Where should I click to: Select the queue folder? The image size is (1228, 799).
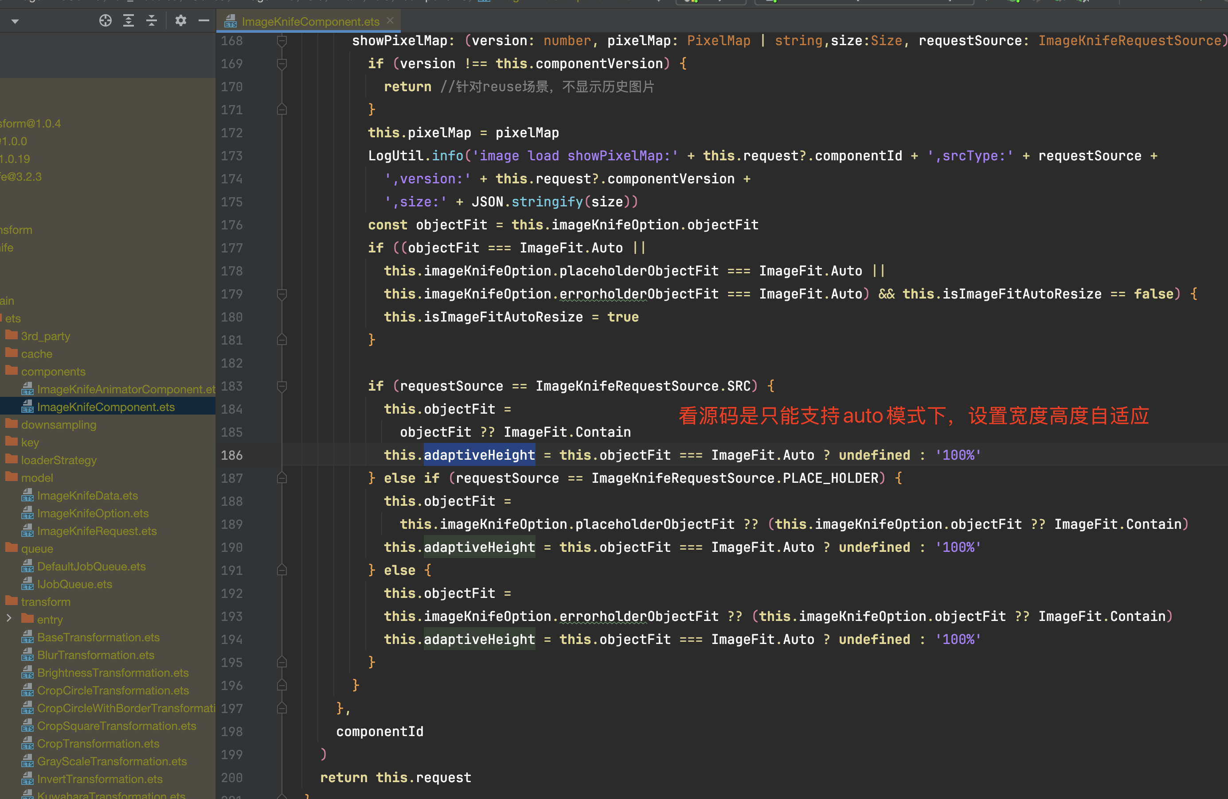point(29,548)
